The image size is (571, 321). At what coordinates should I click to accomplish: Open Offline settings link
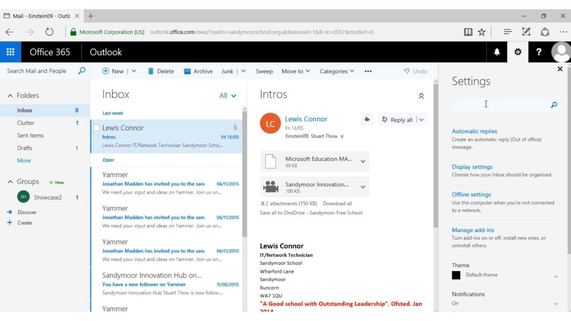pyautogui.click(x=471, y=194)
